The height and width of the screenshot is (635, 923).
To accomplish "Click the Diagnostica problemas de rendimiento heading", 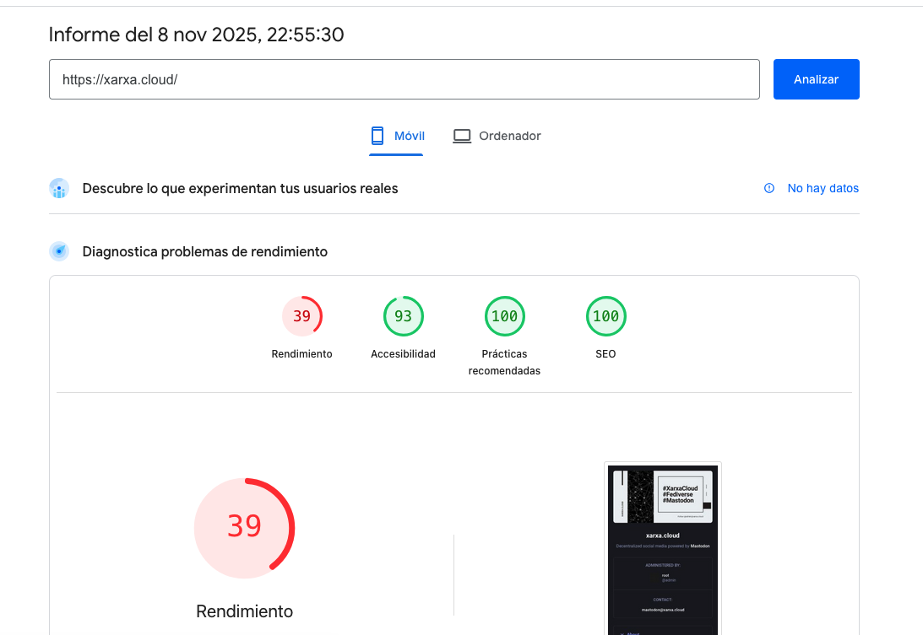I will (x=204, y=251).
